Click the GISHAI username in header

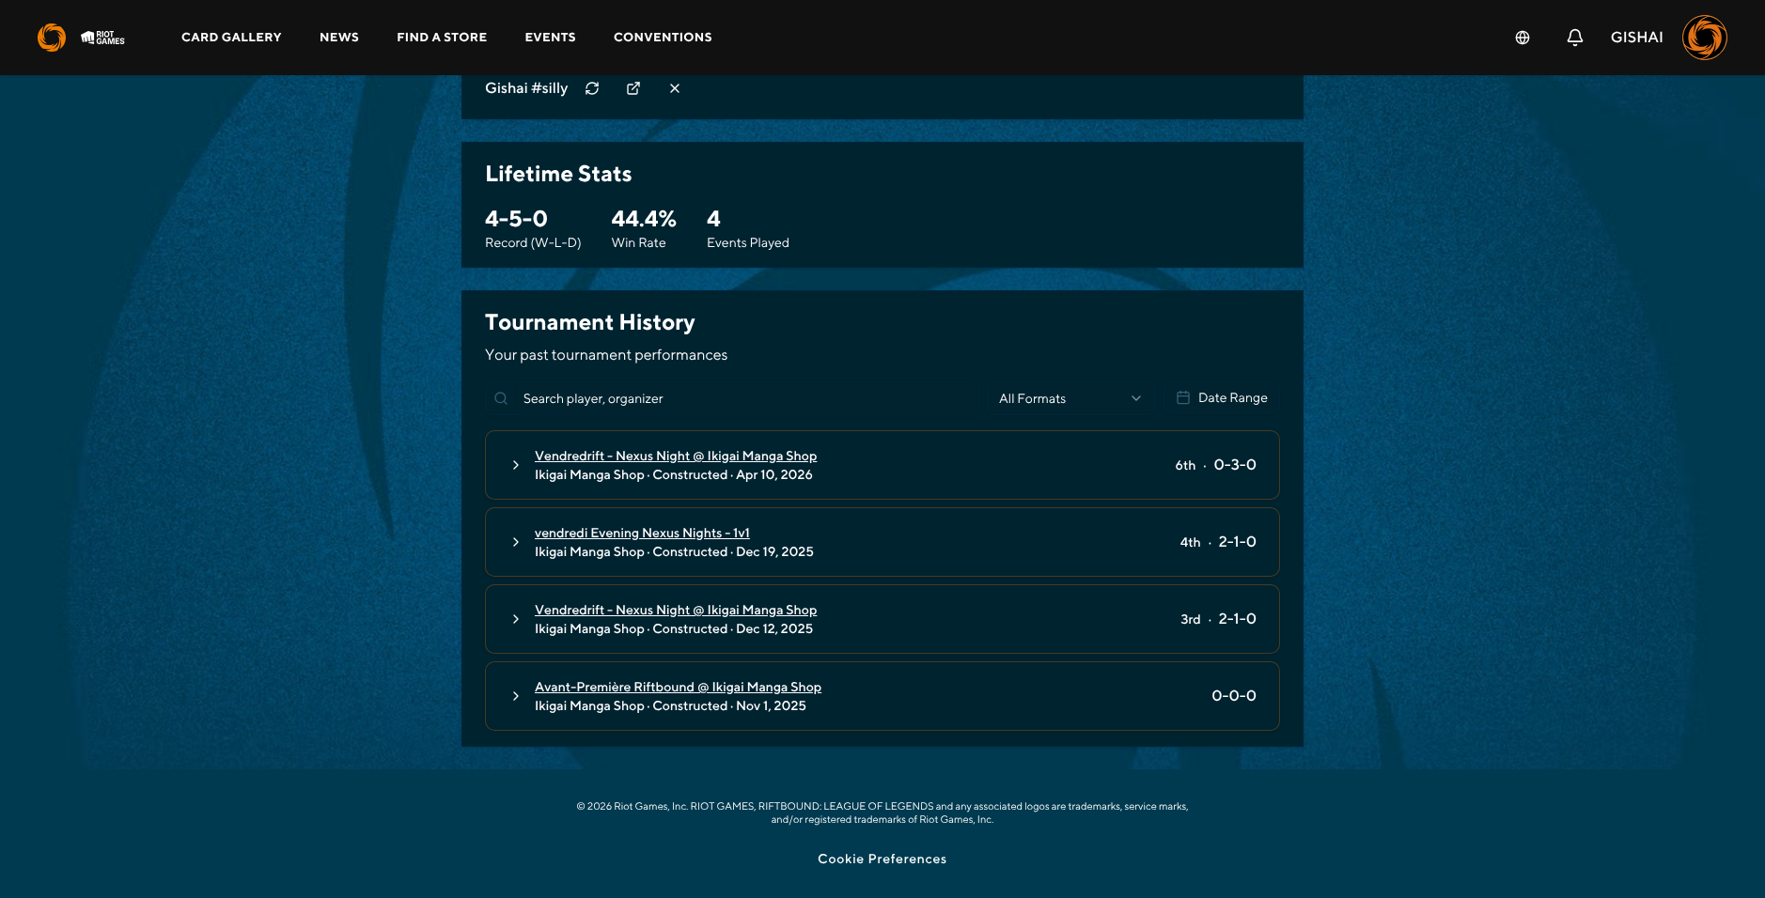(1636, 38)
